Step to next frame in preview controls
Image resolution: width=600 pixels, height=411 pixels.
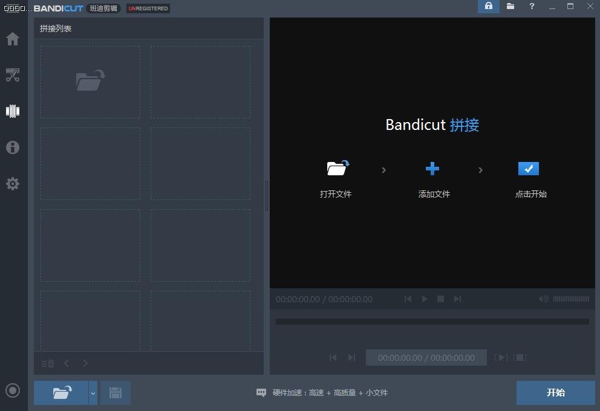458,299
